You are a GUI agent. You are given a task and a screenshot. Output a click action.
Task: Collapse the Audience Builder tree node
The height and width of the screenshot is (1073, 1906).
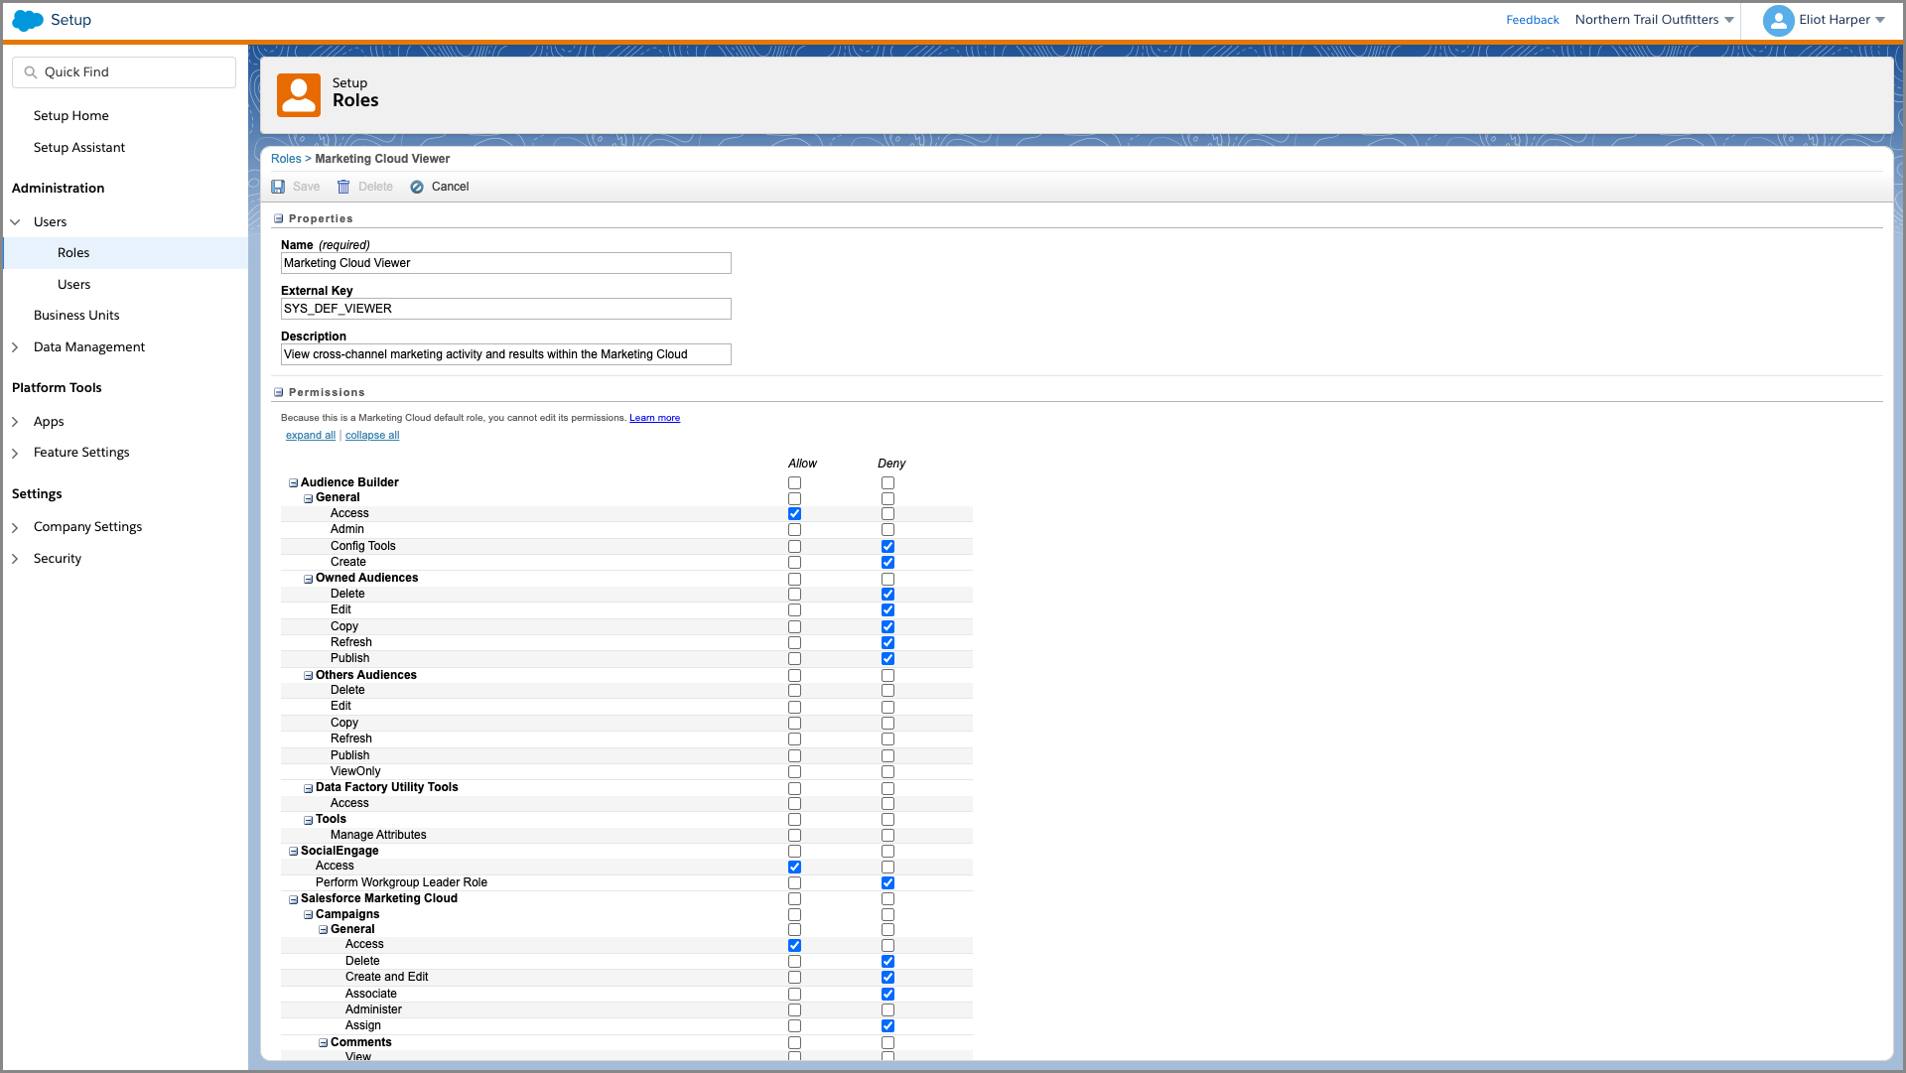click(x=294, y=483)
